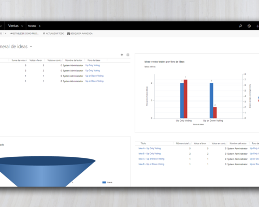Sort by Nombre del autor column

coord(74,60)
